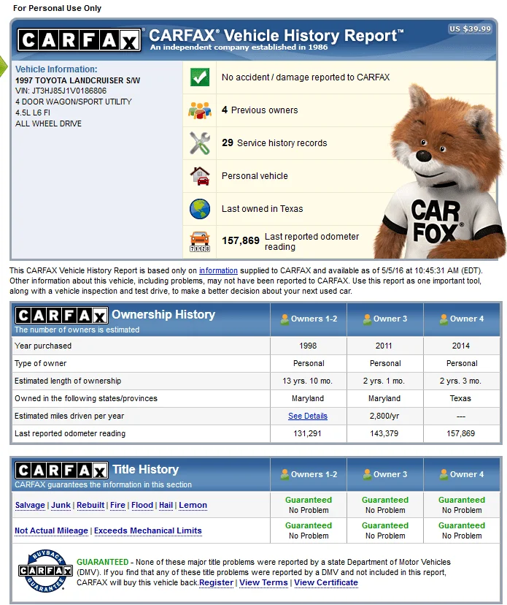The height and width of the screenshot is (605, 507).
Task: Click the CARFAX logo in the report header
Action: [79, 39]
